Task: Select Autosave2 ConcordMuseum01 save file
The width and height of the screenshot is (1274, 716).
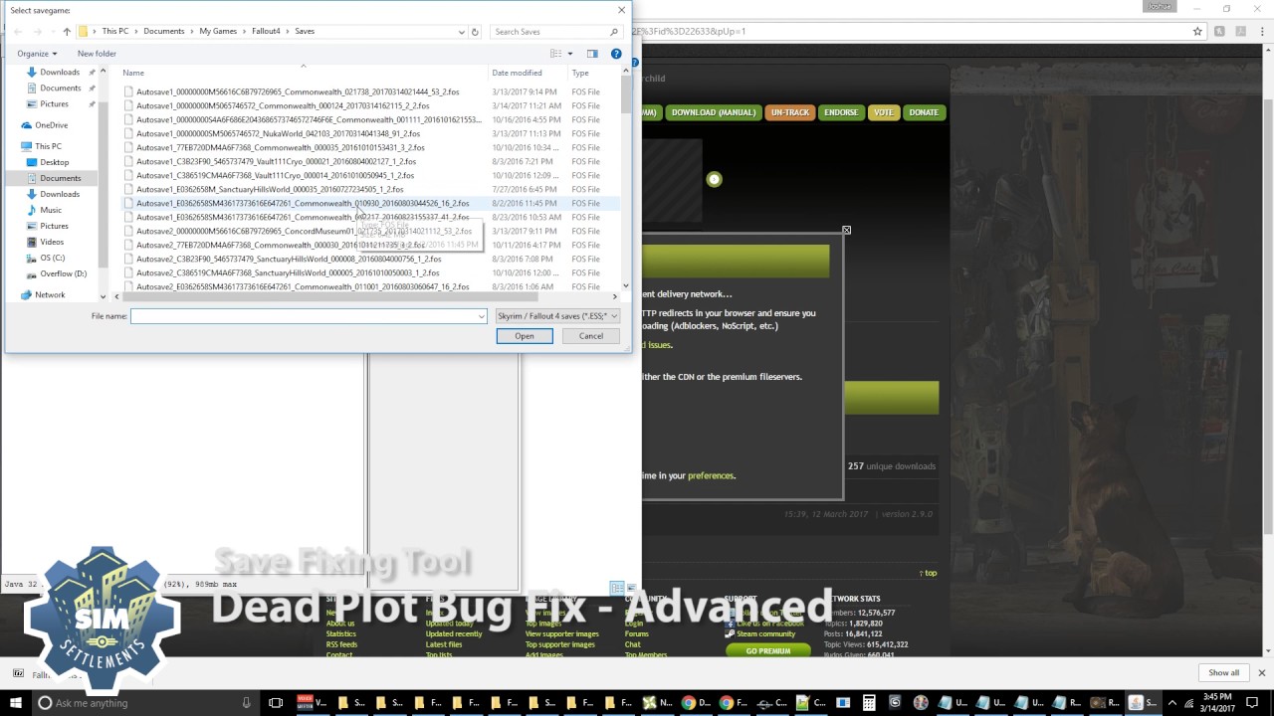Action: click(x=304, y=231)
